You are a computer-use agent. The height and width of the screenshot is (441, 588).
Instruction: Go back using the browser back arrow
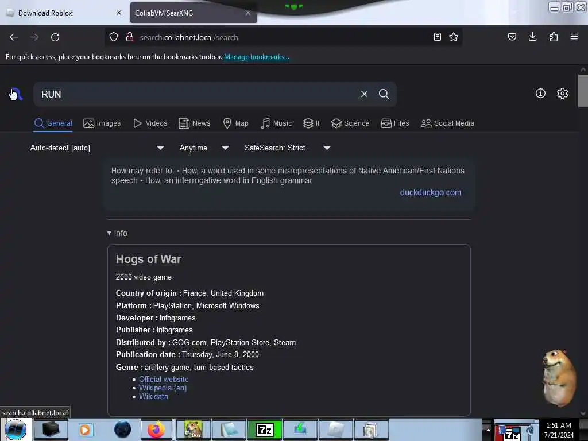tap(14, 37)
